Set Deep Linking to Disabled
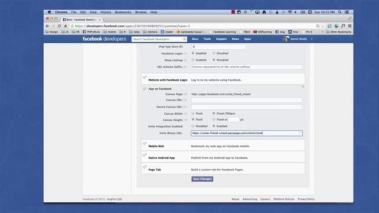Image resolution: width=379 pixels, height=213 pixels. point(214,60)
